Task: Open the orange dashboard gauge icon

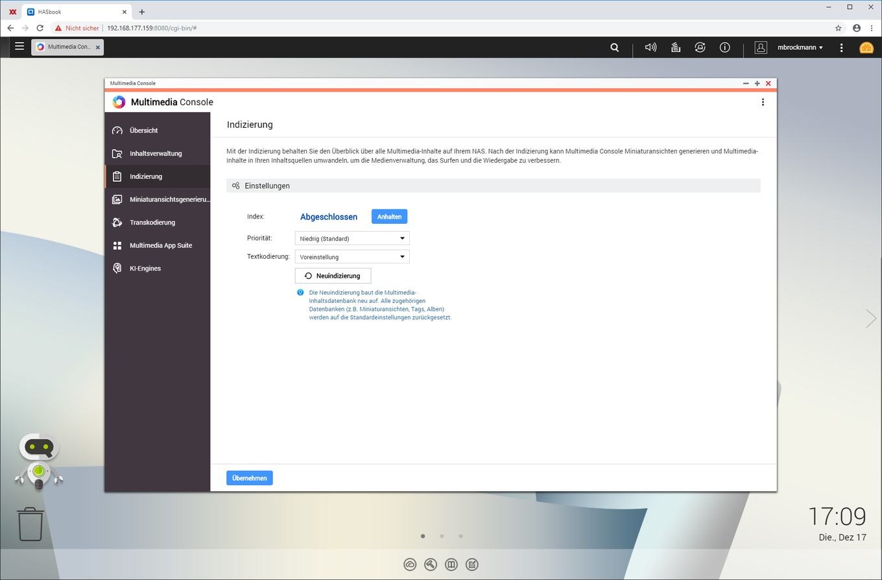Action: 866,47
